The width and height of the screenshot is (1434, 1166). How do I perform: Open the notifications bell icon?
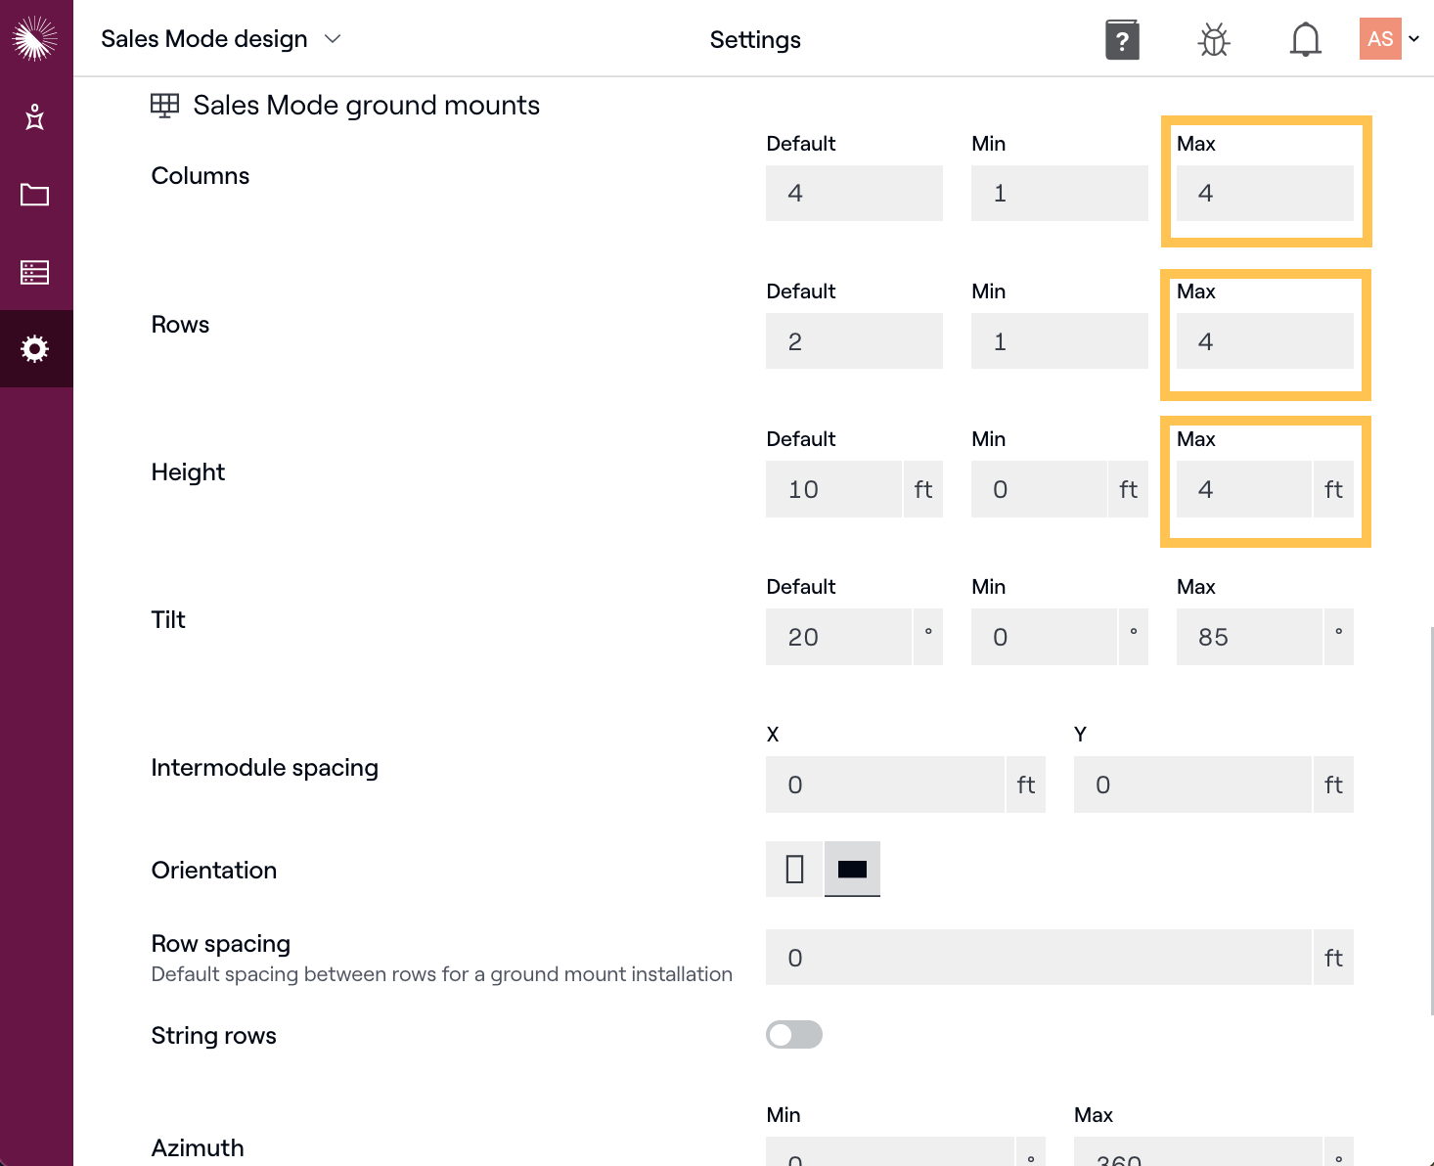[1305, 40]
